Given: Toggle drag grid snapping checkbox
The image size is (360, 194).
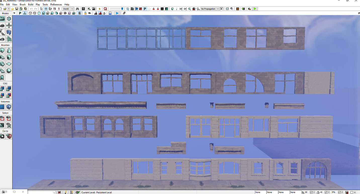Looking at the screenshot, I should click(x=311, y=192).
